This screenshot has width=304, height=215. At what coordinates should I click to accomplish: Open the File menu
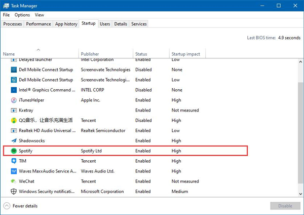6,15
